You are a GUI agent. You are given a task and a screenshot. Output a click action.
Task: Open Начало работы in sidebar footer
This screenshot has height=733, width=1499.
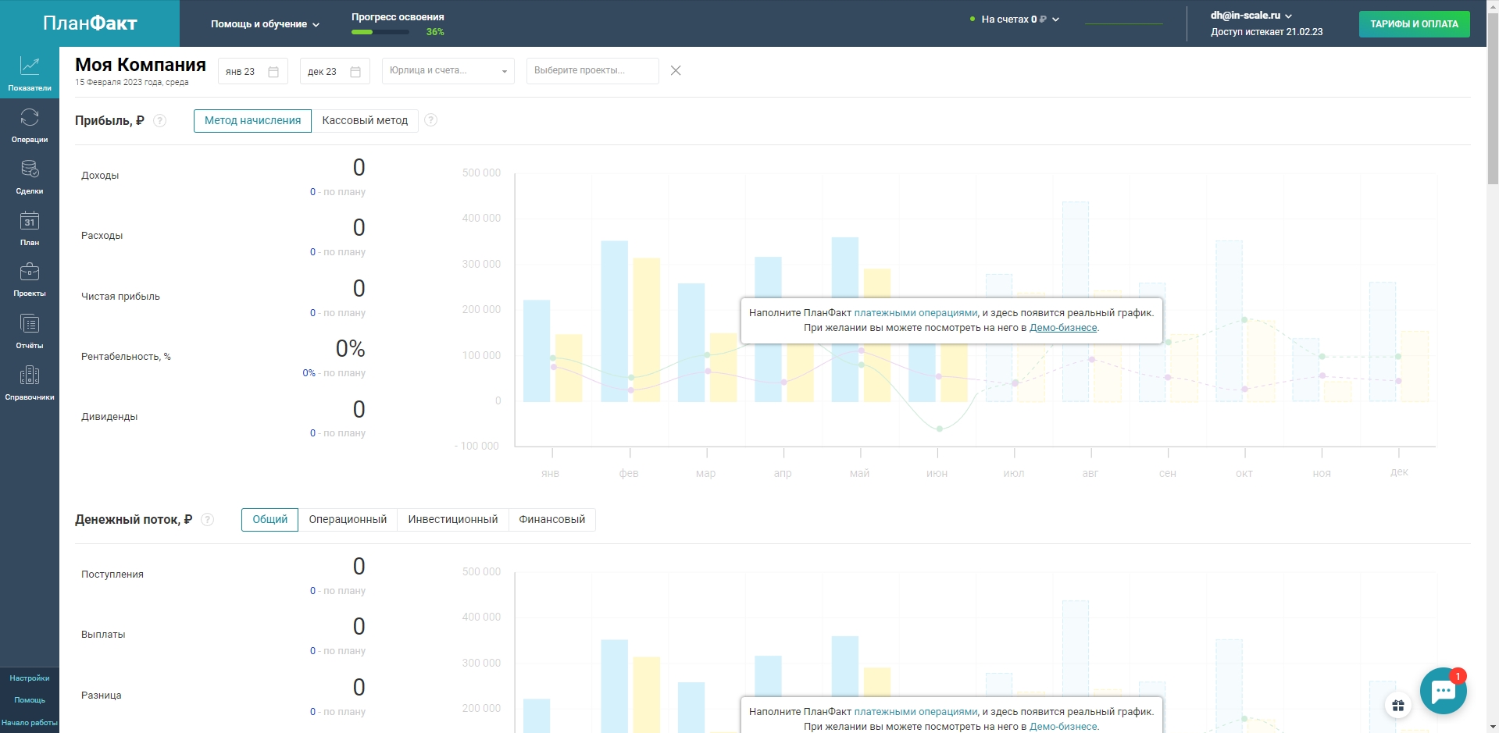click(x=30, y=723)
